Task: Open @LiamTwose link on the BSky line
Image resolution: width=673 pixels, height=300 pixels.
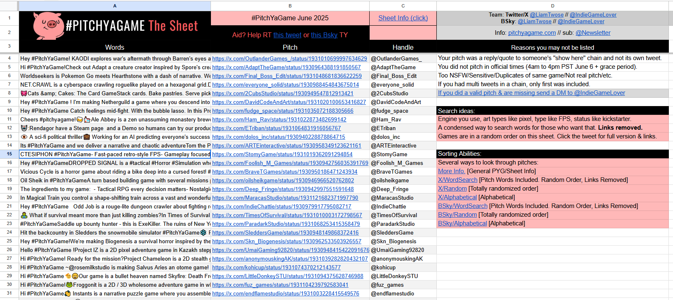Action: (x=535, y=21)
